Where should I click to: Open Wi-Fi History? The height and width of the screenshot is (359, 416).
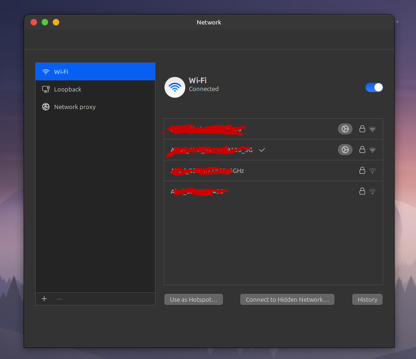tap(367, 299)
